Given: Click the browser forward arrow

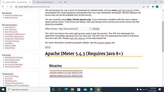Looking at the screenshot, I should pos(7,7).
